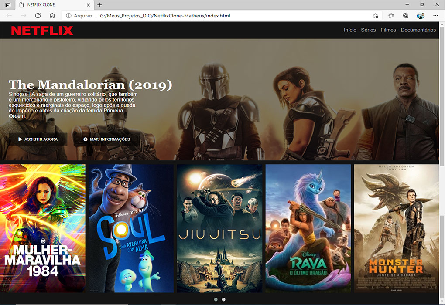This screenshot has width=445, height=305.
Task: Open a new tab with the plus button
Action: [x=100, y=5]
